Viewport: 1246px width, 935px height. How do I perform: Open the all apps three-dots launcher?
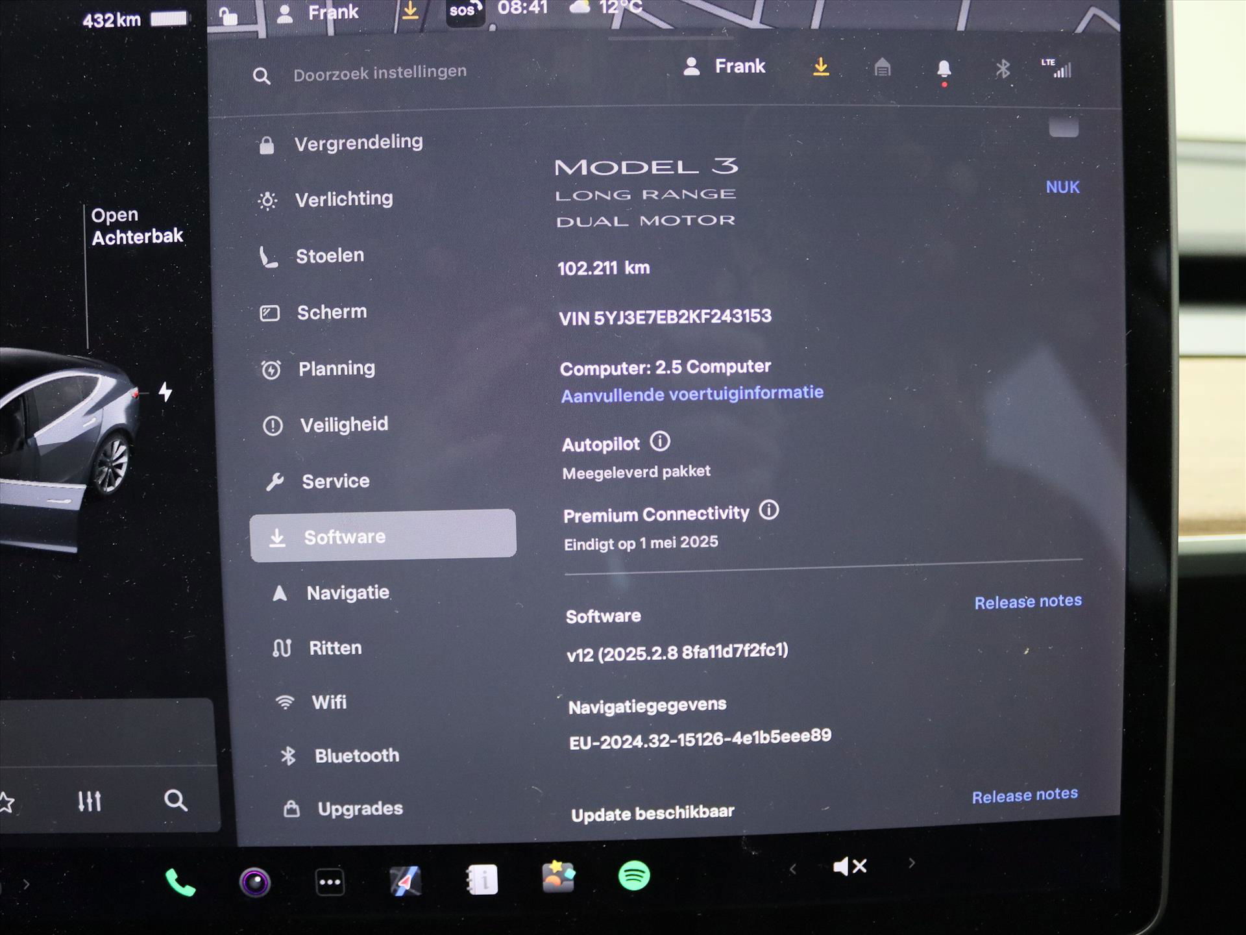(330, 882)
